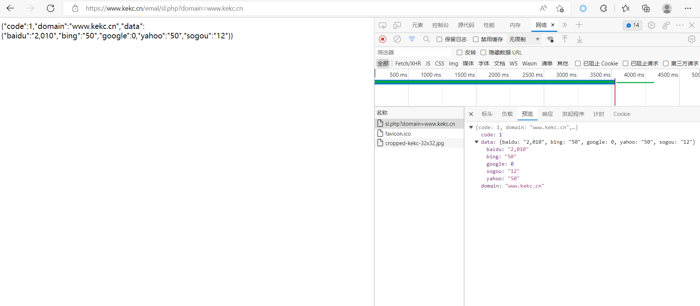Toggle the network filter funnel icon
Screen dimensions: 700x306
pyautogui.click(x=412, y=39)
